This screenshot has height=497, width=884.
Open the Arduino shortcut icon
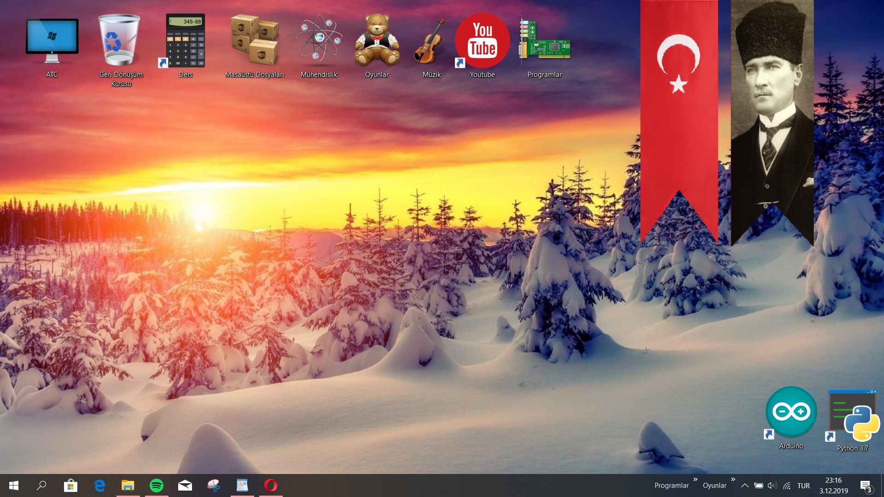click(x=791, y=412)
